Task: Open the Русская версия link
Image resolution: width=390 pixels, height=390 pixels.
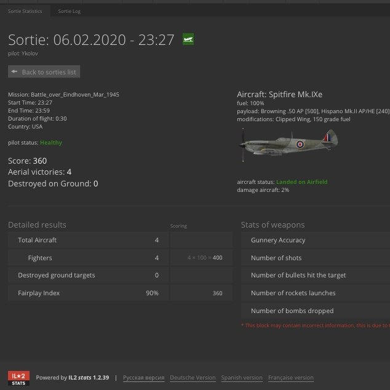Action: tap(144, 378)
